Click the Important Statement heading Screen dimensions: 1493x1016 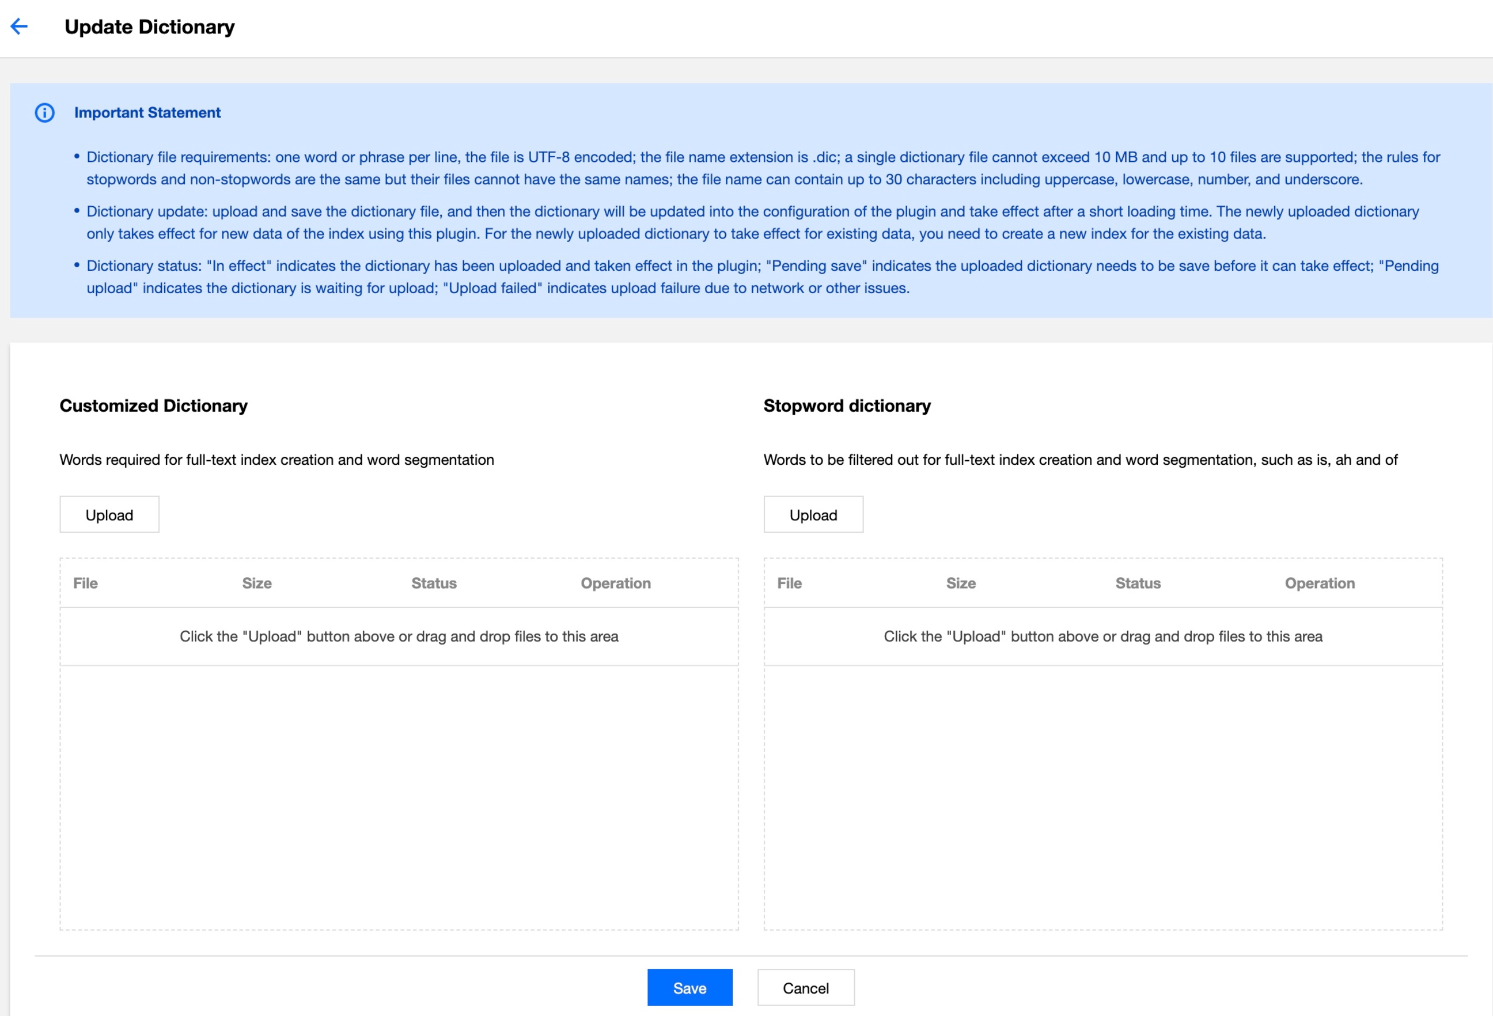(x=147, y=113)
